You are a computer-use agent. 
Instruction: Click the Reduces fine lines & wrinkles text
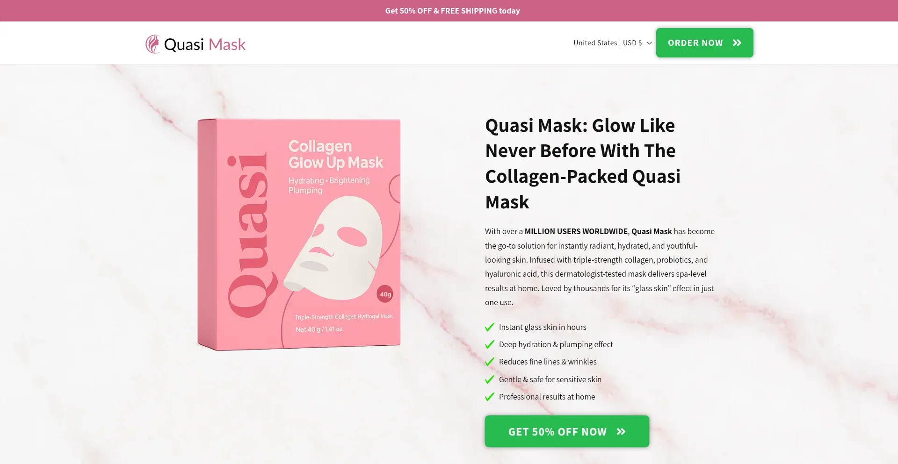click(548, 362)
